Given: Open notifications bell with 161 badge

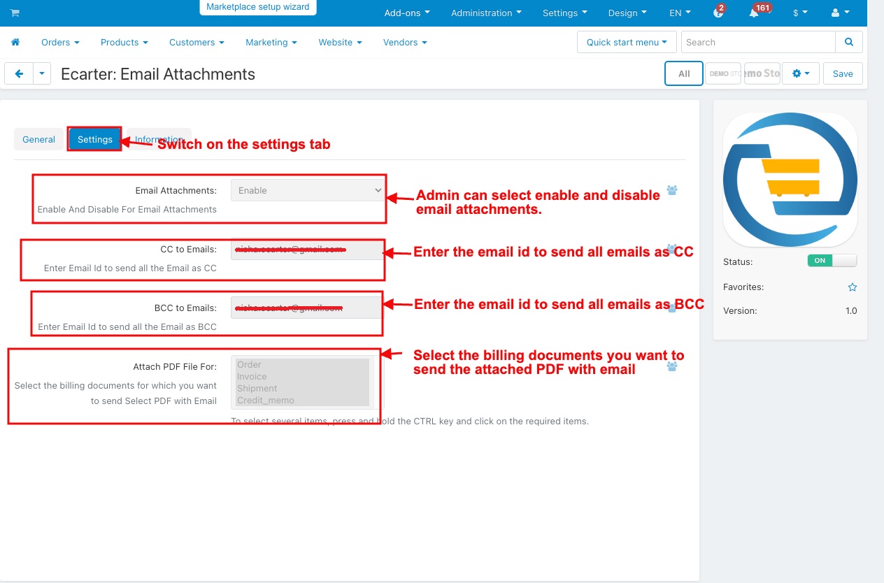Looking at the screenshot, I should pos(755,13).
